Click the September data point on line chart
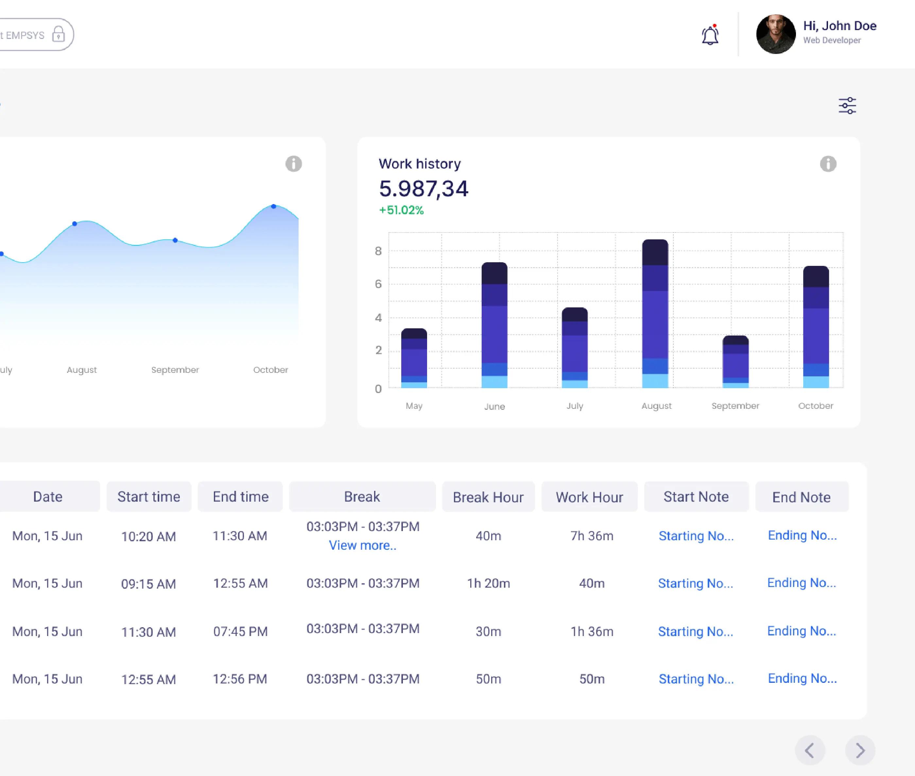Screen dimensions: 915x776 (x=175, y=240)
